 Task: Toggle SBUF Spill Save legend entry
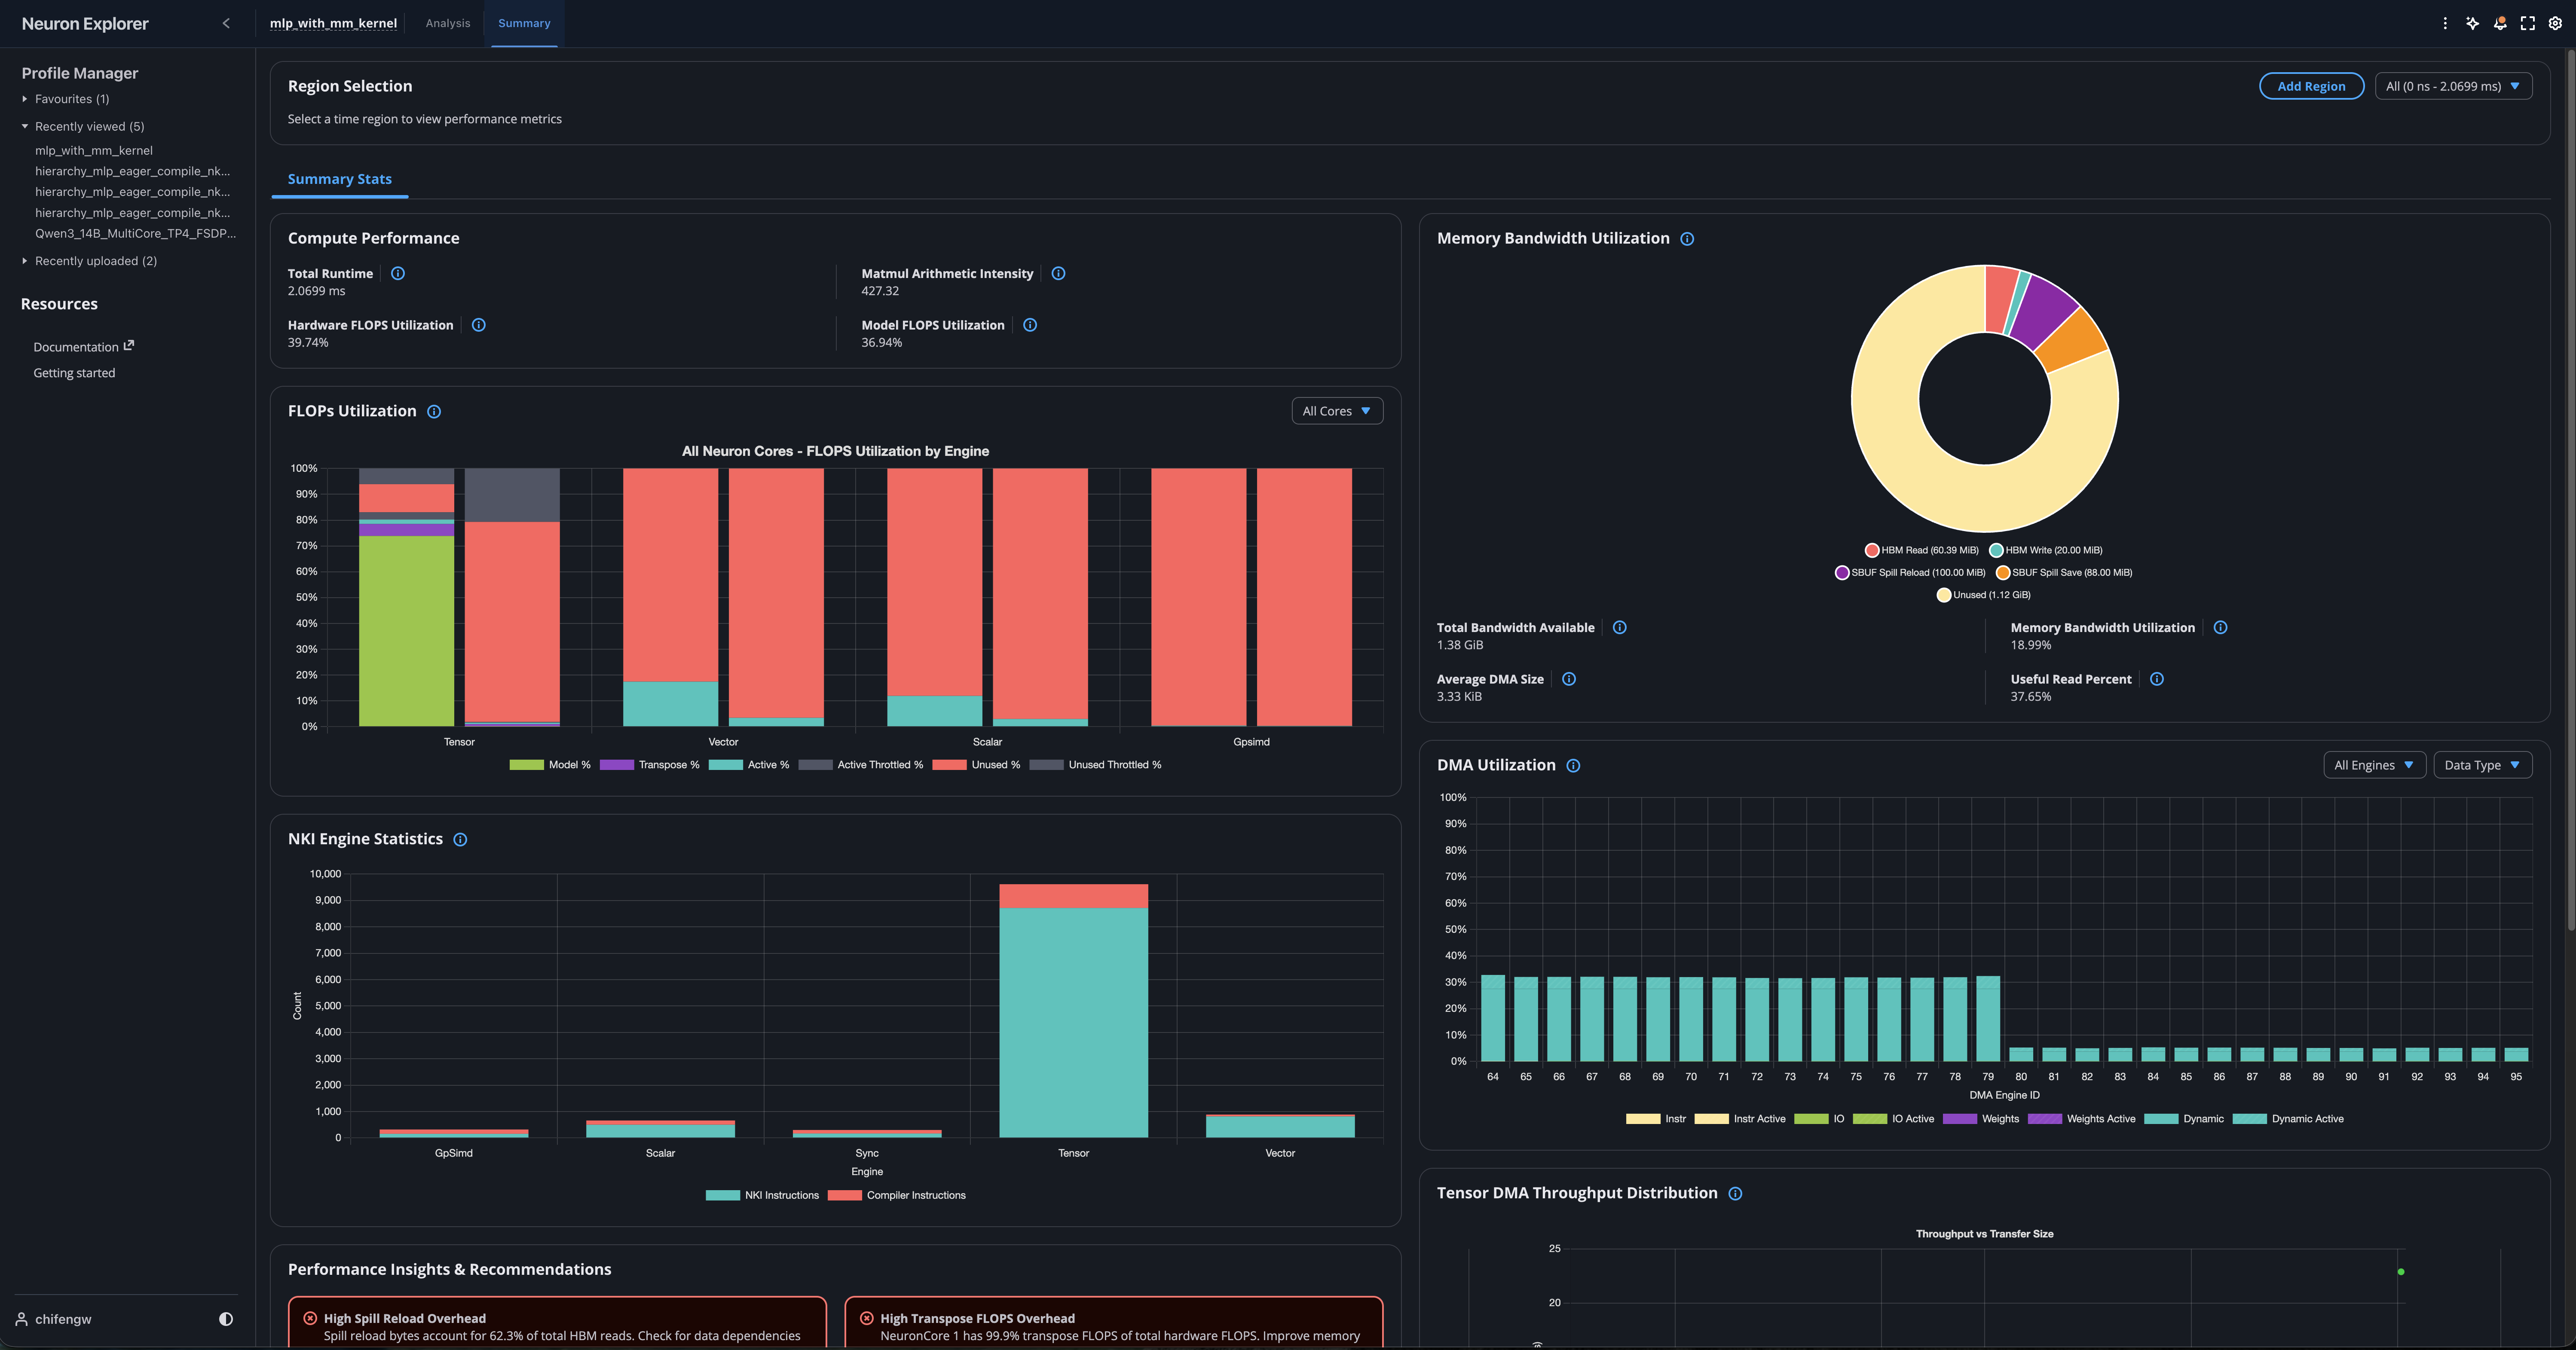(x=2064, y=573)
